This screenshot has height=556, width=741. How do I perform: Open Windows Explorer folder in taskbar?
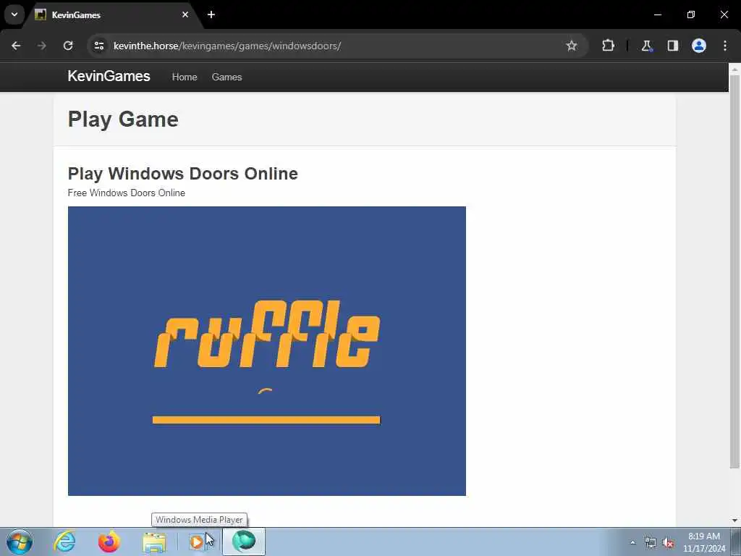154,542
